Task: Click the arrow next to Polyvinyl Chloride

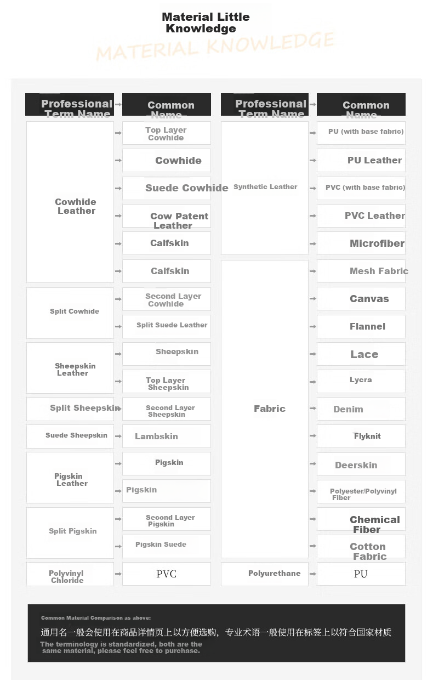Action: point(118,574)
